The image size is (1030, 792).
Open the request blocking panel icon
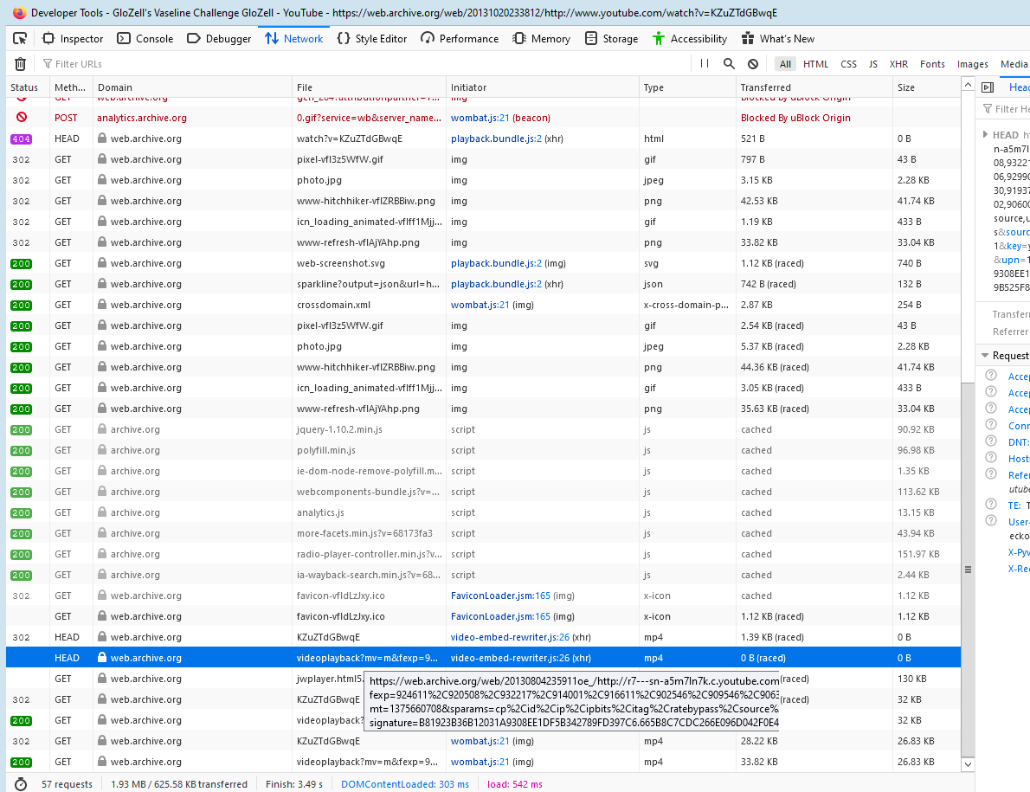(x=753, y=64)
